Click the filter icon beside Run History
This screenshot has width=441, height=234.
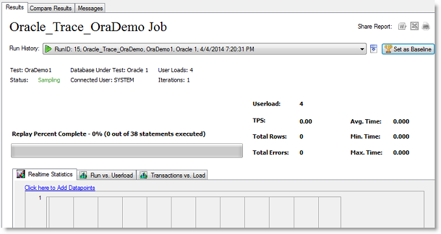tap(373, 49)
